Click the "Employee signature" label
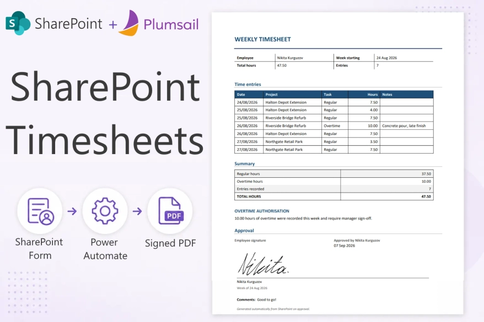The image size is (484, 322). tap(250, 241)
